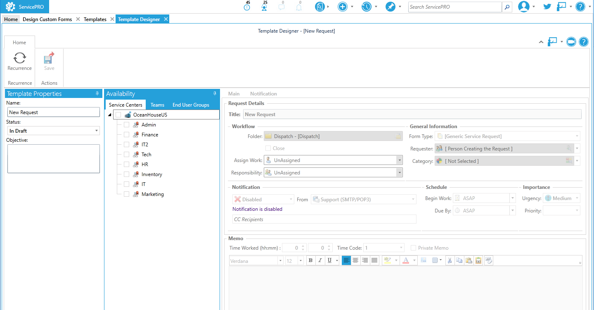Open the Assign Work dropdown
The width and height of the screenshot is (594, 310).
[x=399, y=160]
